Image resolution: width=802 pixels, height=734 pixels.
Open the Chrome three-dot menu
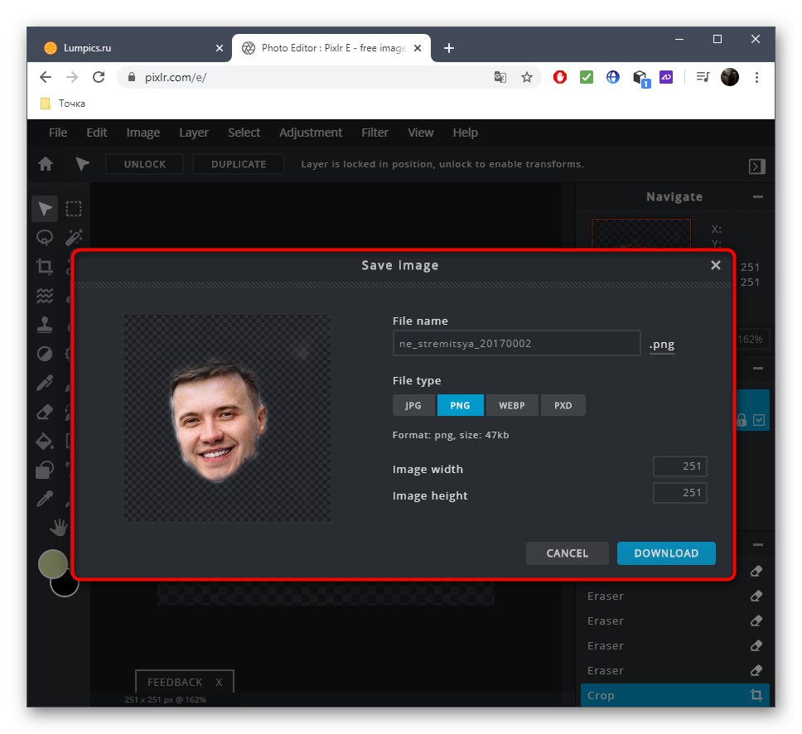[x=756, y=77]
